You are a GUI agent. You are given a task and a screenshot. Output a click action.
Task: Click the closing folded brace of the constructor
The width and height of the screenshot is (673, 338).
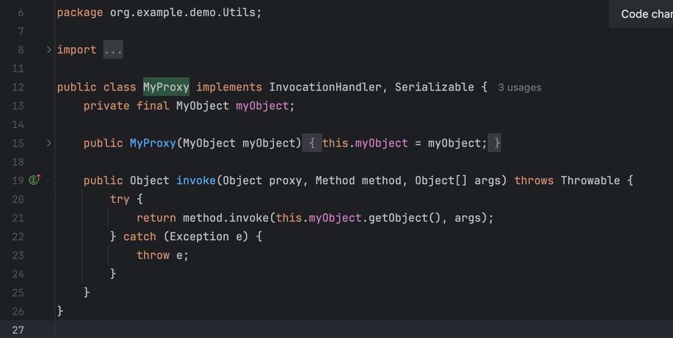tap(494, 143)
